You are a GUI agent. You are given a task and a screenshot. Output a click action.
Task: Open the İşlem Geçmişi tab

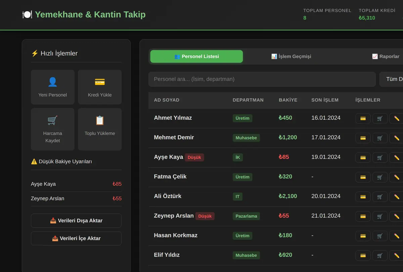tap(291, 56)
